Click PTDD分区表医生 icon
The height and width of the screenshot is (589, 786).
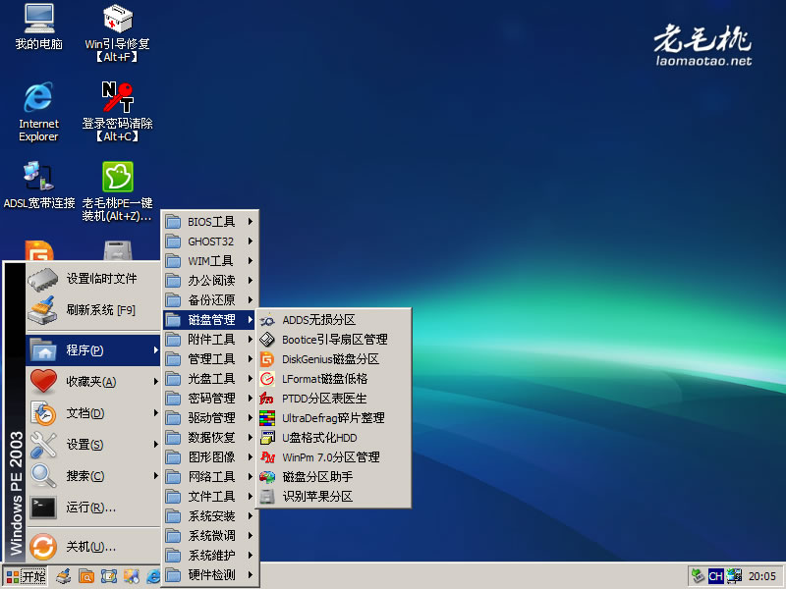tap(267, 399)
